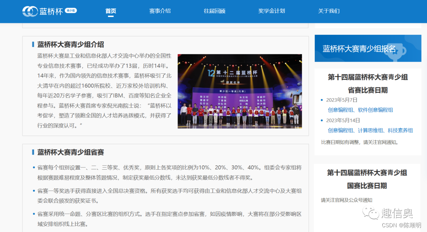Image resolution: width=427 pixels, height=232 pixels.
Task: Go to the 往届回顾 menu item
Action: tap(214, 11)
